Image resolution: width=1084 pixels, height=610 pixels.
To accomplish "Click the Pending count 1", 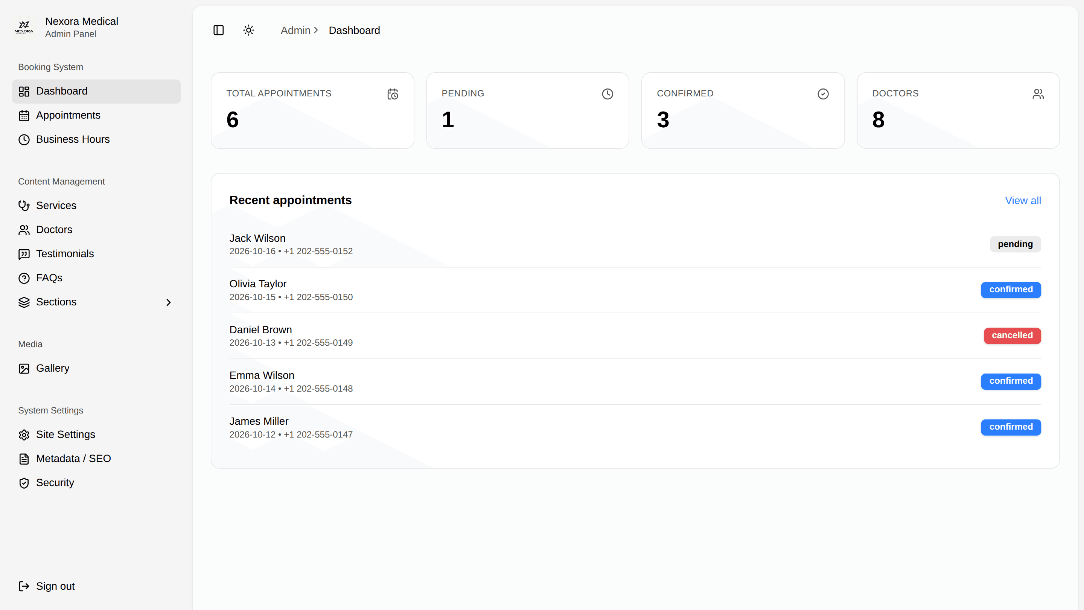I will click(448, 120).
